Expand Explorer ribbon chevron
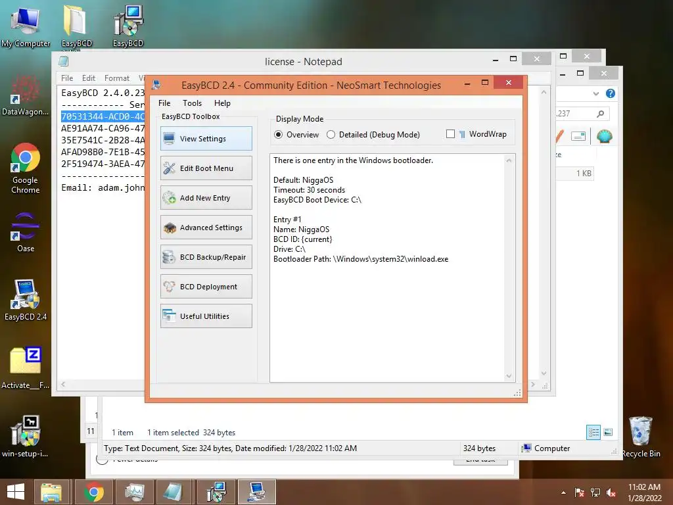The width and height of the screenshot is (673, 505). coord(595,93)
